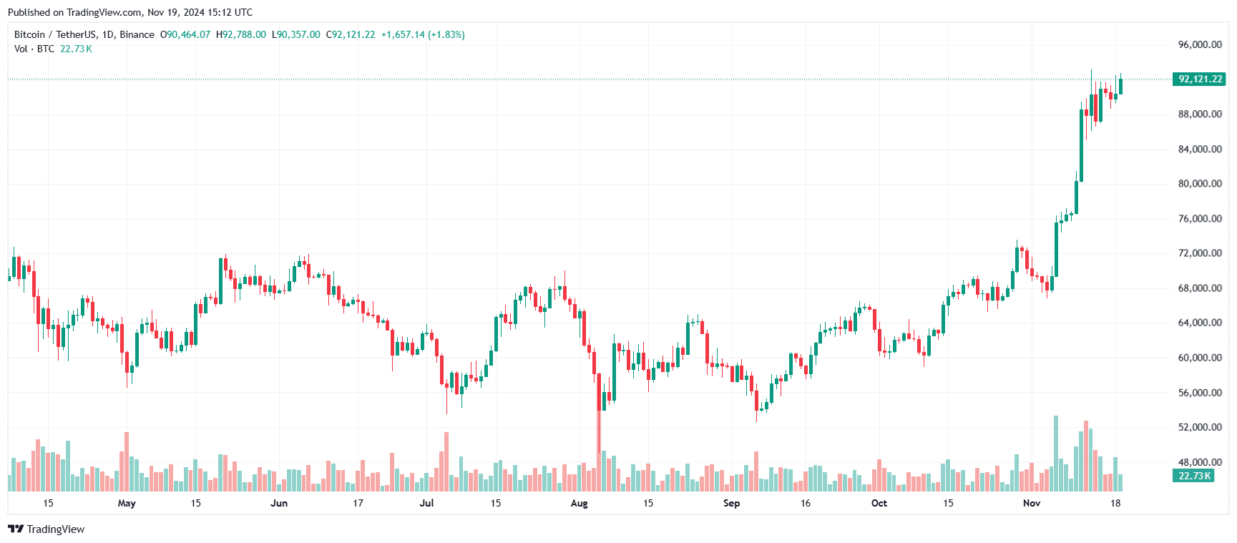Click the green 92,121.22 current price tag
The image size is (1237, 543).
pos(1200,79)
